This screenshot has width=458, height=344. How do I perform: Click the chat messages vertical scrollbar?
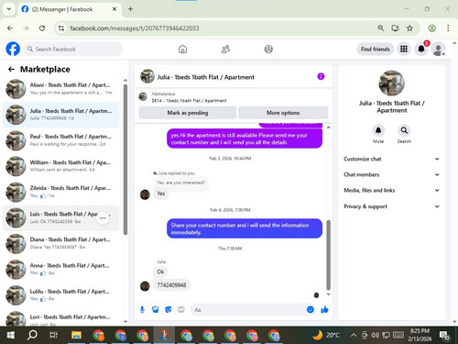coord(329,255)
